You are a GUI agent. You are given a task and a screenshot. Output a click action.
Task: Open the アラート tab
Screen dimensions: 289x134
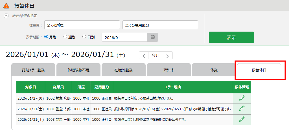pyautogui.click(x=168, y=70)
